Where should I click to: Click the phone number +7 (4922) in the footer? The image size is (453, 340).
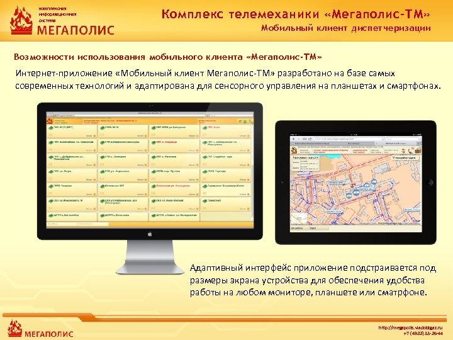pyautogui.click(x=423, y=333)
